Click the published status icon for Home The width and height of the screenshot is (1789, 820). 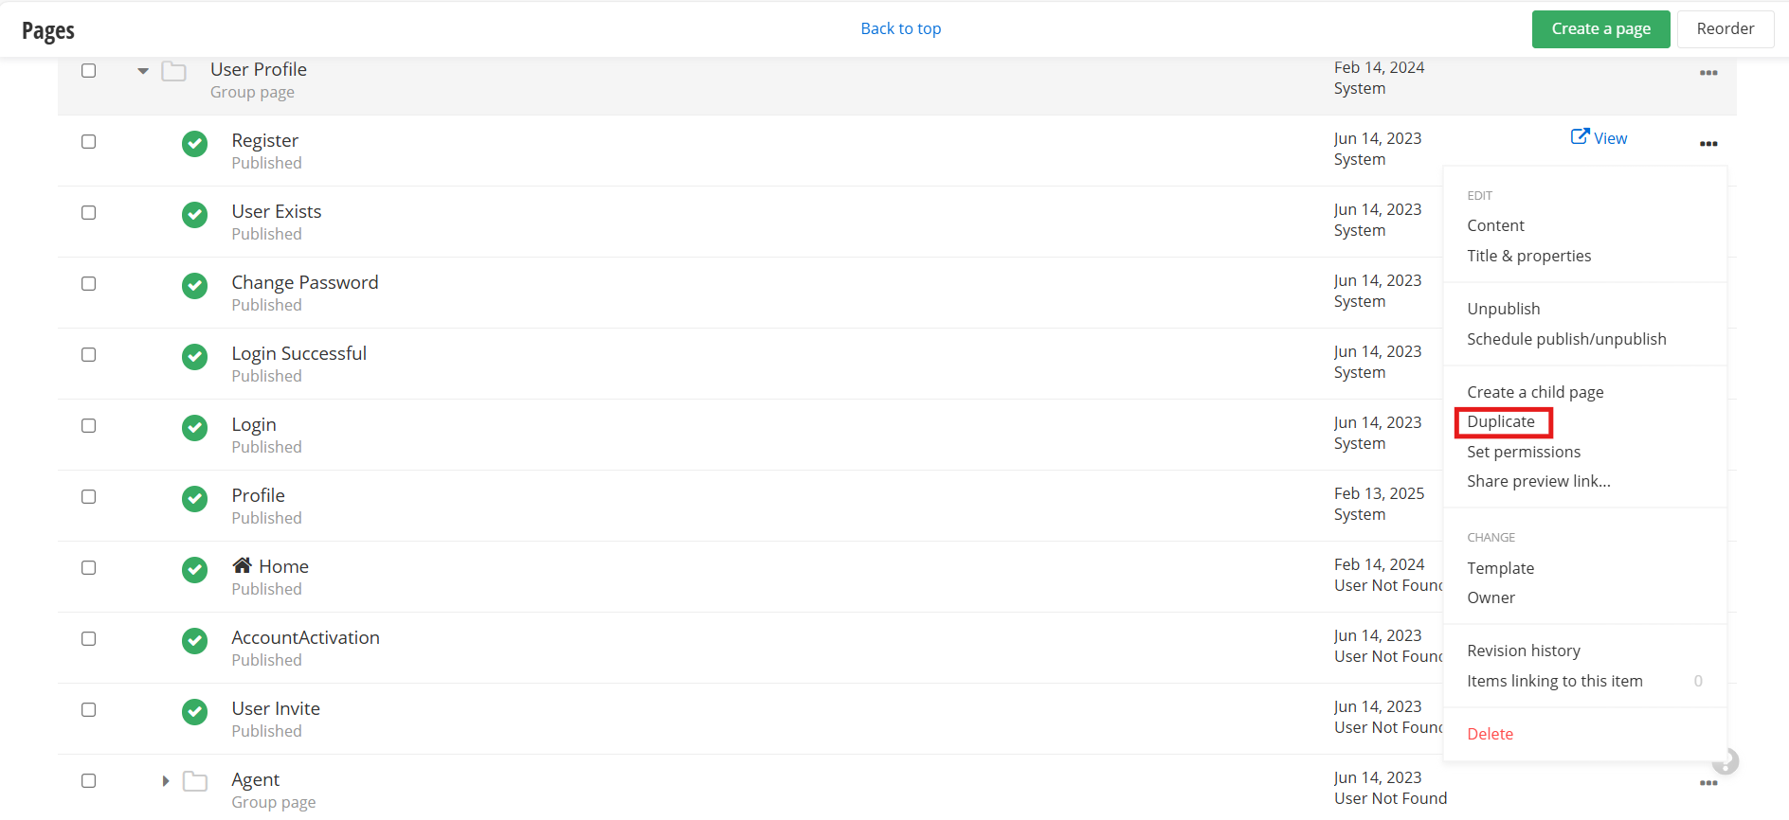click(x=195, y=570)
